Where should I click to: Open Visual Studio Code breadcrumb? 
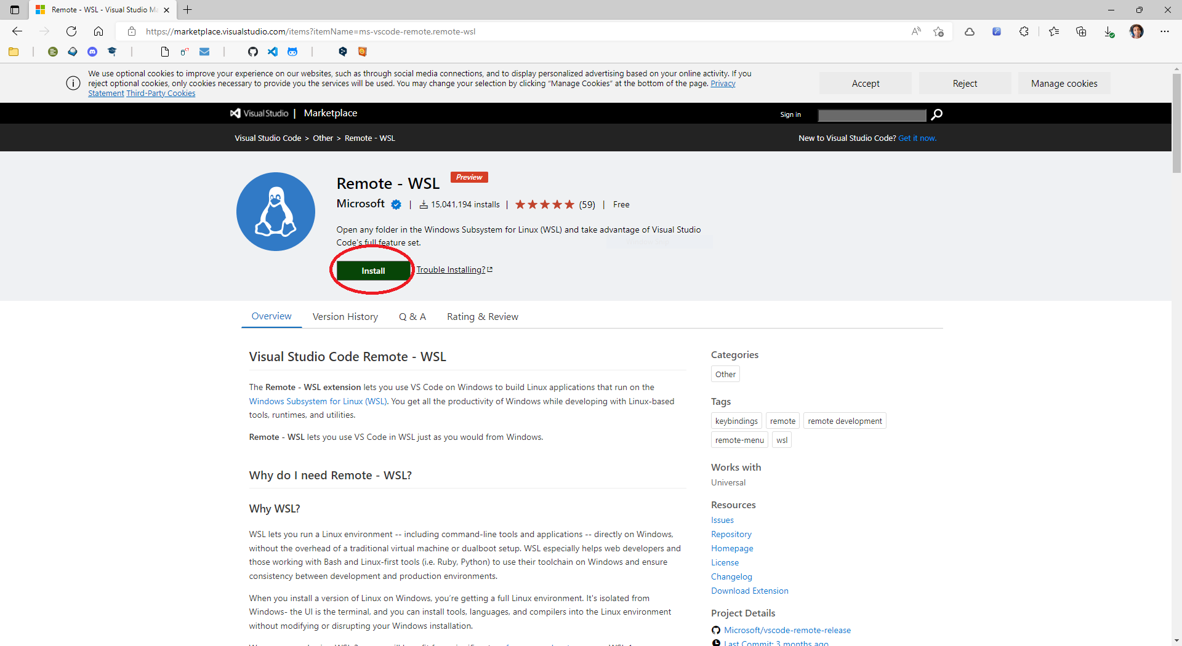tap(268, 138)
